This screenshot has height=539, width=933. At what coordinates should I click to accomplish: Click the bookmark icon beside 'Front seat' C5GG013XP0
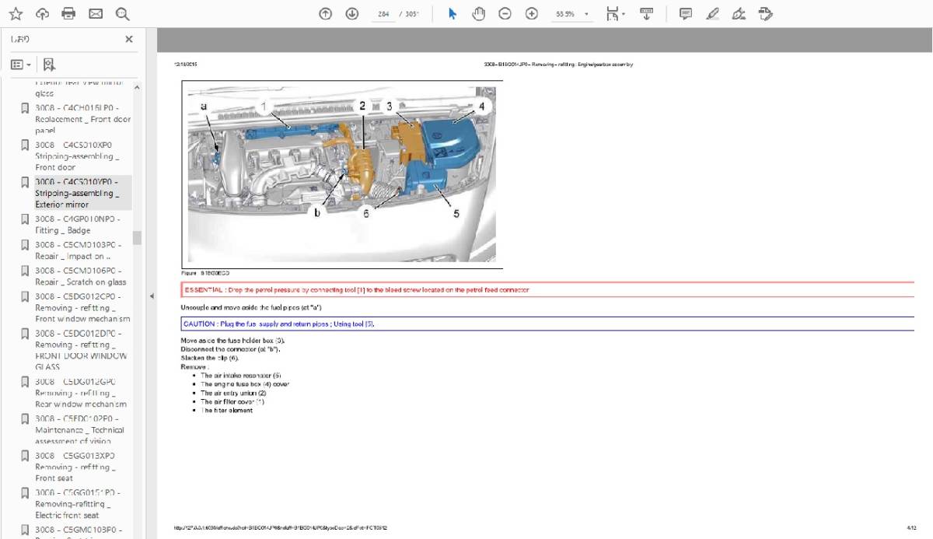pyautogui.click(x=25, y=456)
